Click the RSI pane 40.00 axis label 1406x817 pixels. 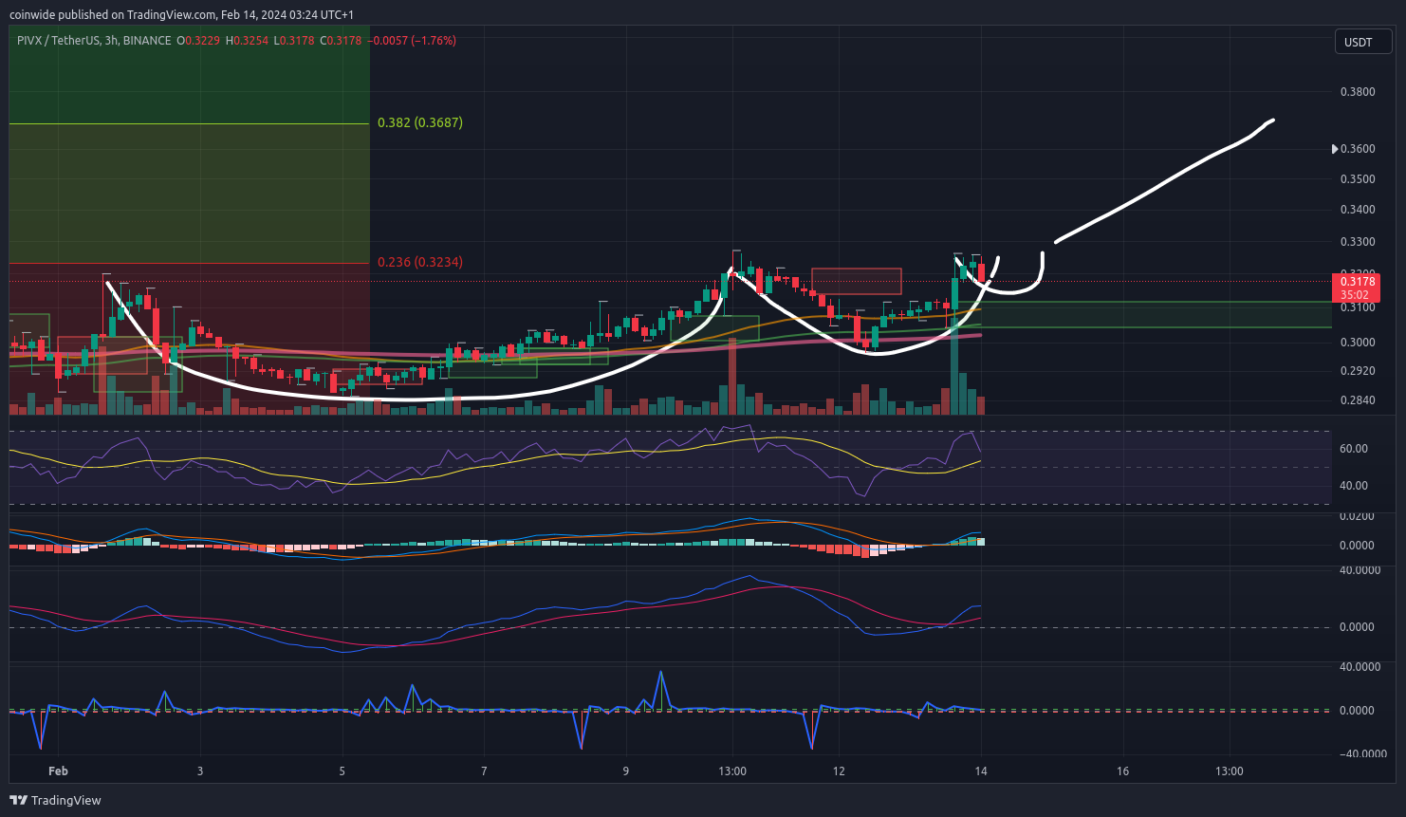(x=1354, y=486)
